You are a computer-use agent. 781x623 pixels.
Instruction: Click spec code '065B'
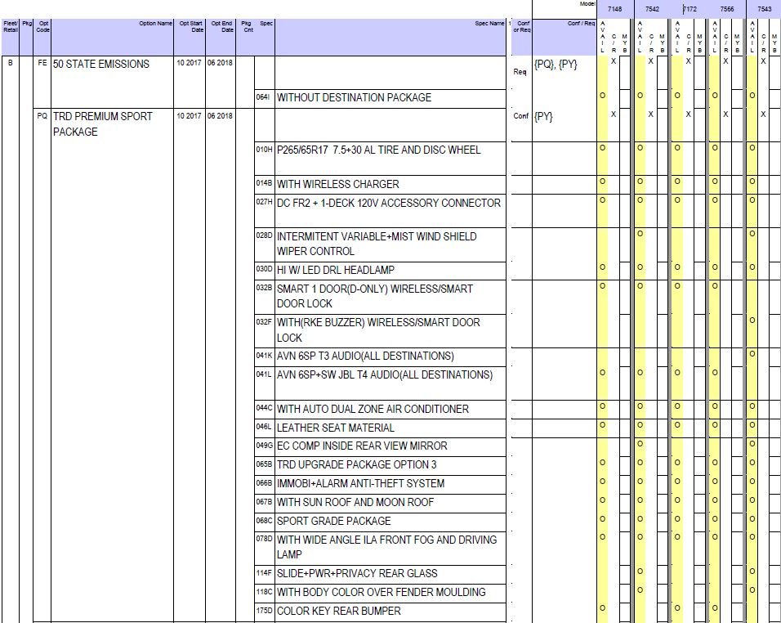coord(264,464)
